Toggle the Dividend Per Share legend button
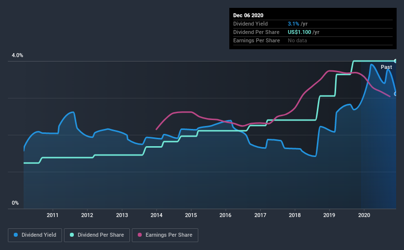 97,235
